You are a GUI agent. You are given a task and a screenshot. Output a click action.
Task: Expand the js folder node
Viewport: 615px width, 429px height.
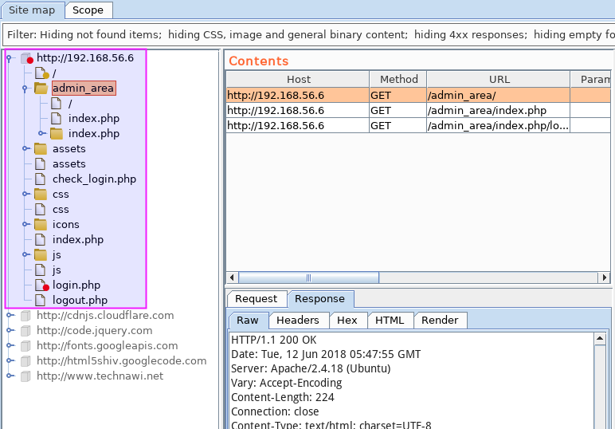[25, 254]
